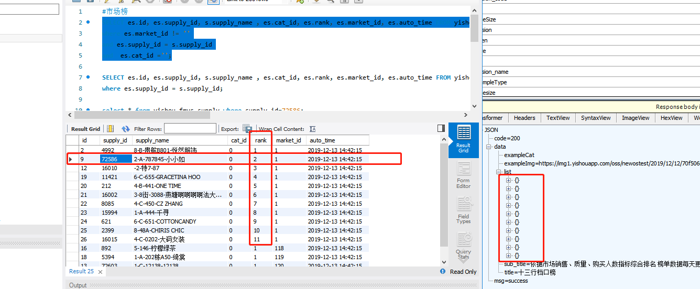Close the Result 25 tab

click(101, 272)
